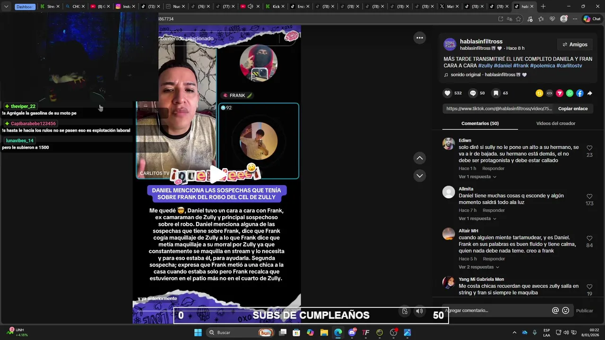The height and width of the screenshot is (340, 605).
Task: Share video to WhatsApp
Action: coord(570,93)
